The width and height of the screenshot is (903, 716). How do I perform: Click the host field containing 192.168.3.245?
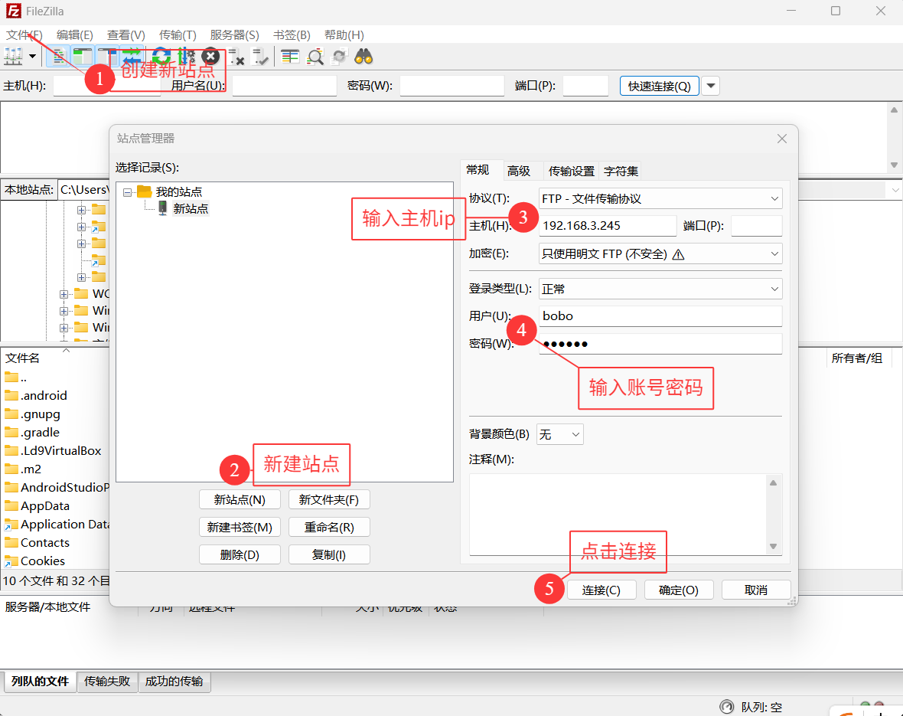tap(607, 226)
